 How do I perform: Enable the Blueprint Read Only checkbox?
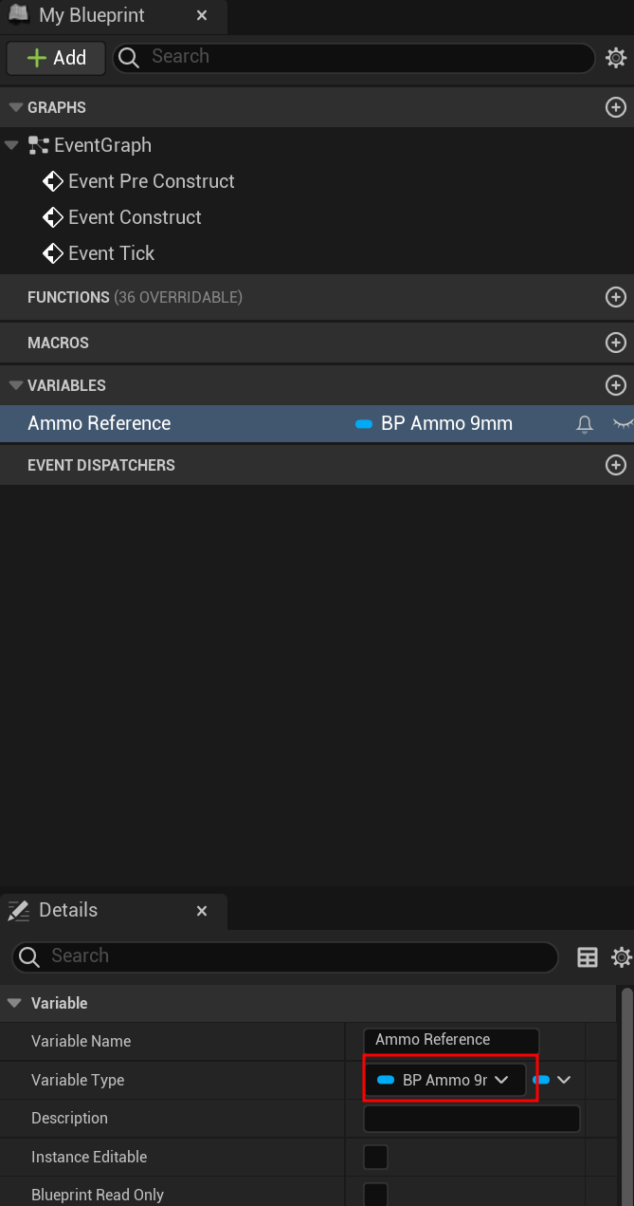click(x=375, y=1194)
